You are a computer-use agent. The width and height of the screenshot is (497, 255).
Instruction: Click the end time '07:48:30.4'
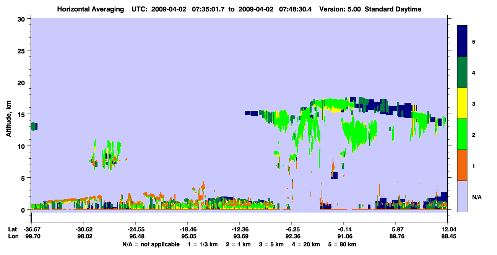(295, 9)
